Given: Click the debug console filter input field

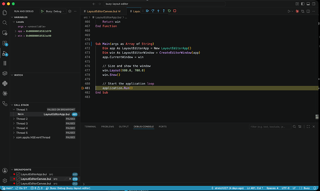Looking at the screenshot, I should pyautogui.click(x=270, y=127).
